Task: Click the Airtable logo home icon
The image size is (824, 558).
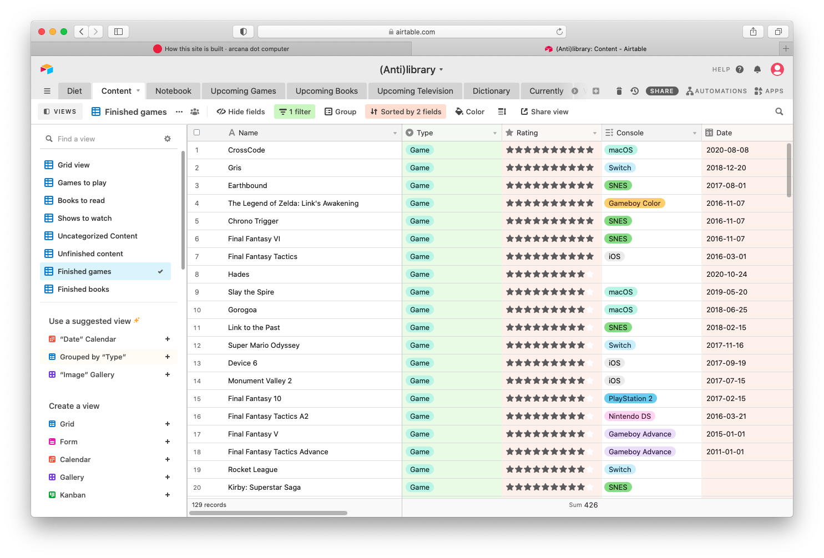Action: (47, 69)
